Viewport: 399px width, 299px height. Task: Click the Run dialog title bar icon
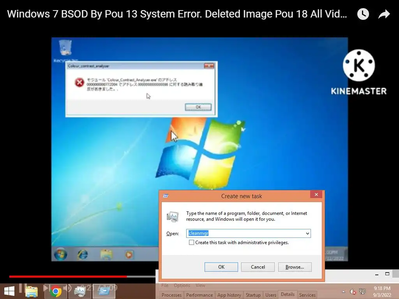(x=166, y=196)
